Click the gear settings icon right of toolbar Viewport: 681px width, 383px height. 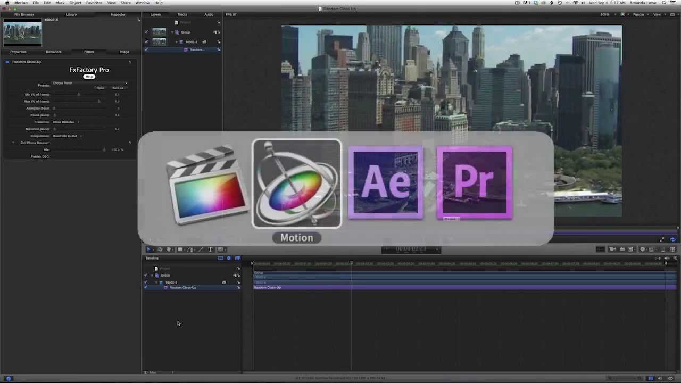tap(643, 249)
